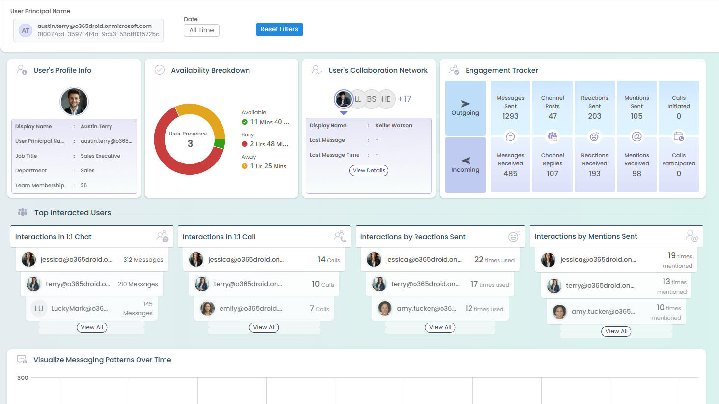
Task: Click the Mentions @ icon in Engagement Tracker
Action: pos(636,136)
